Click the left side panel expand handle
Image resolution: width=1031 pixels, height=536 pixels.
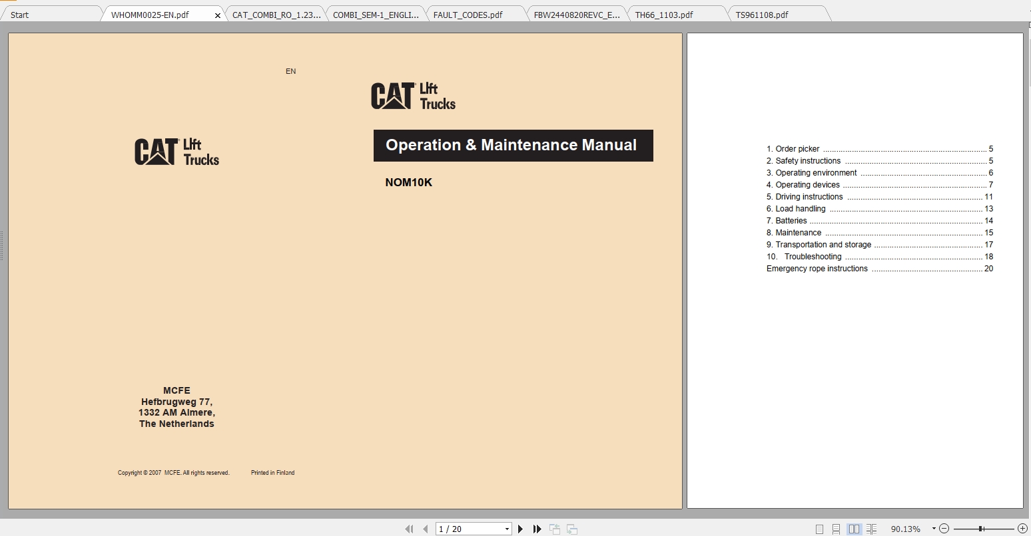(2, 246)
